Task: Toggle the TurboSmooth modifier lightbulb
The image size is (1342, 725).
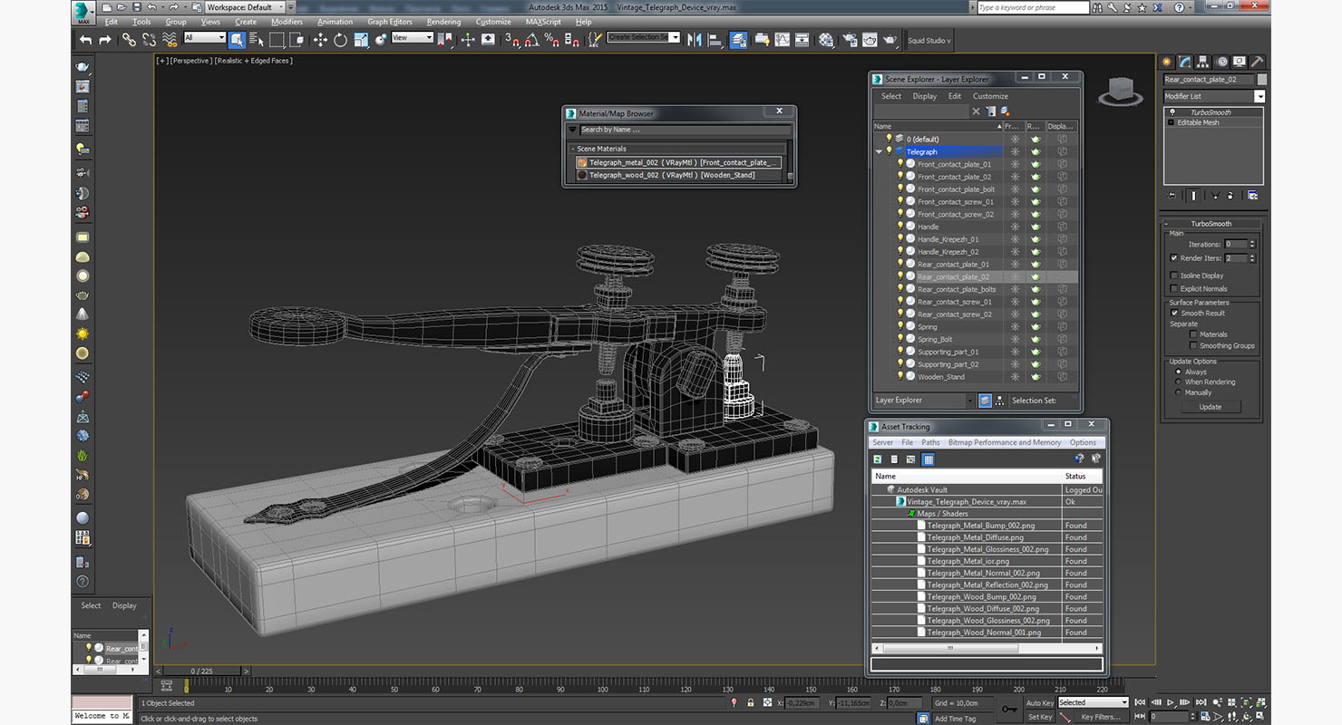Action: [x=1172, y=112]
